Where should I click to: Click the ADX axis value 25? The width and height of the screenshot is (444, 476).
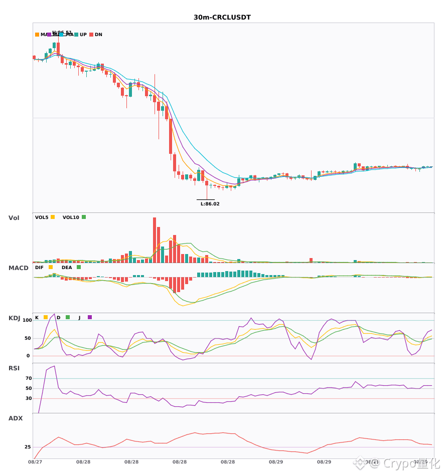[28, 447]
